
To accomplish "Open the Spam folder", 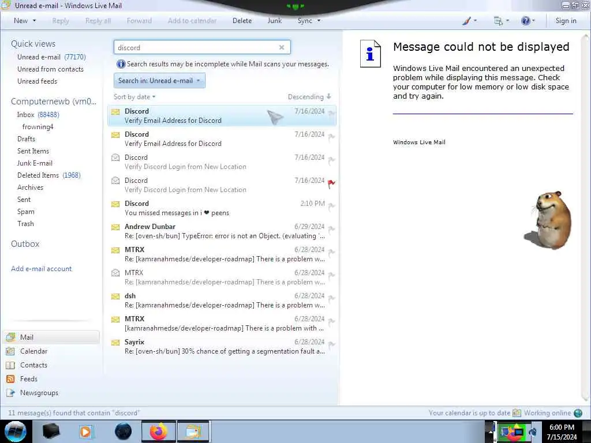I will tap(25, 211).
